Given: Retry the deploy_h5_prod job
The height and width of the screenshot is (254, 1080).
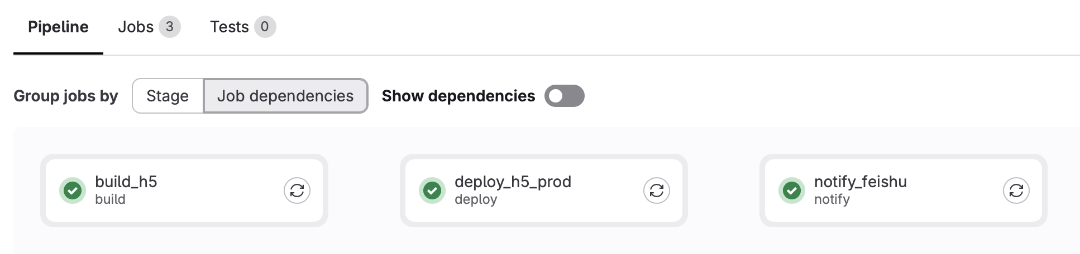Looking at the screenshot, I should pos(657,190).
